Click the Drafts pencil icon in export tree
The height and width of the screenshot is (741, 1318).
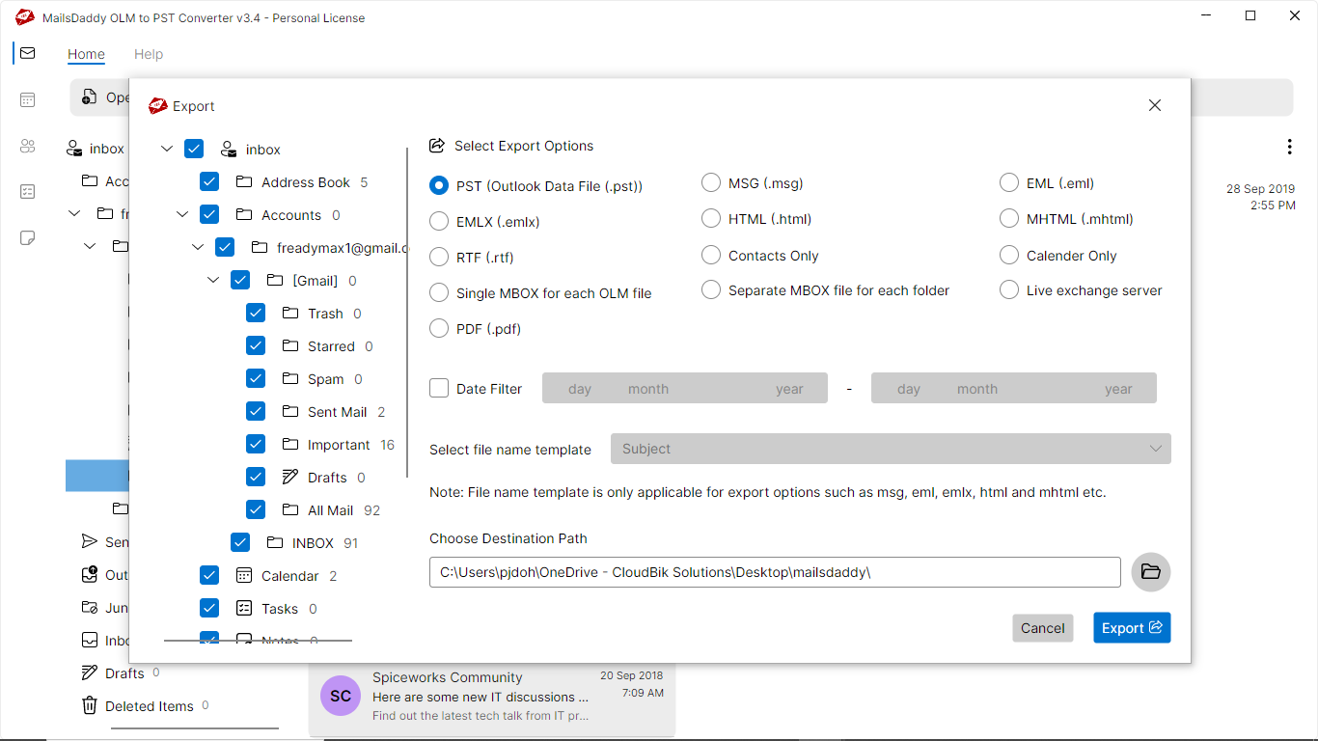coord(290,478)
